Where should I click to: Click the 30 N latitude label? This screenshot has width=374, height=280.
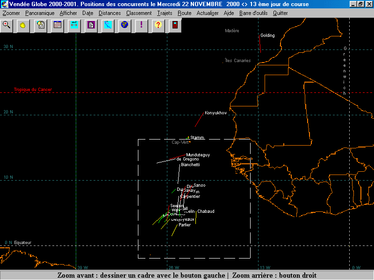click(x=8, y=47)
